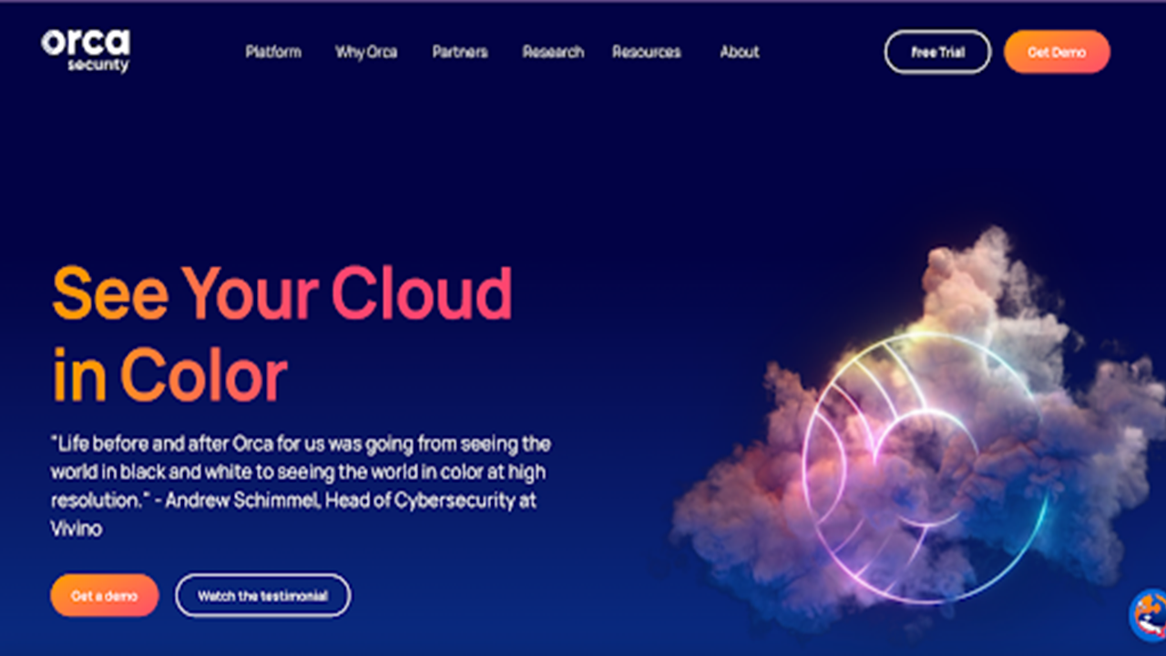Click the Andrew Schimmel name in quote
The height and width of the screenshot is (656, 1166).
pyautogui.click(x=240, y=500)
